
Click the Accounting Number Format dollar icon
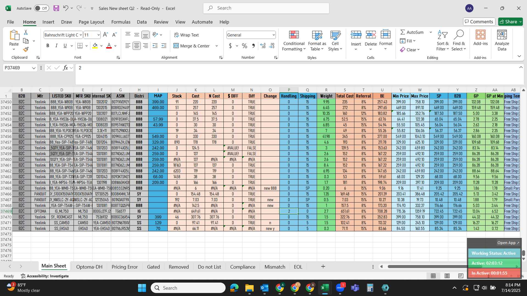pyautogui.click(x=230, y=46)
